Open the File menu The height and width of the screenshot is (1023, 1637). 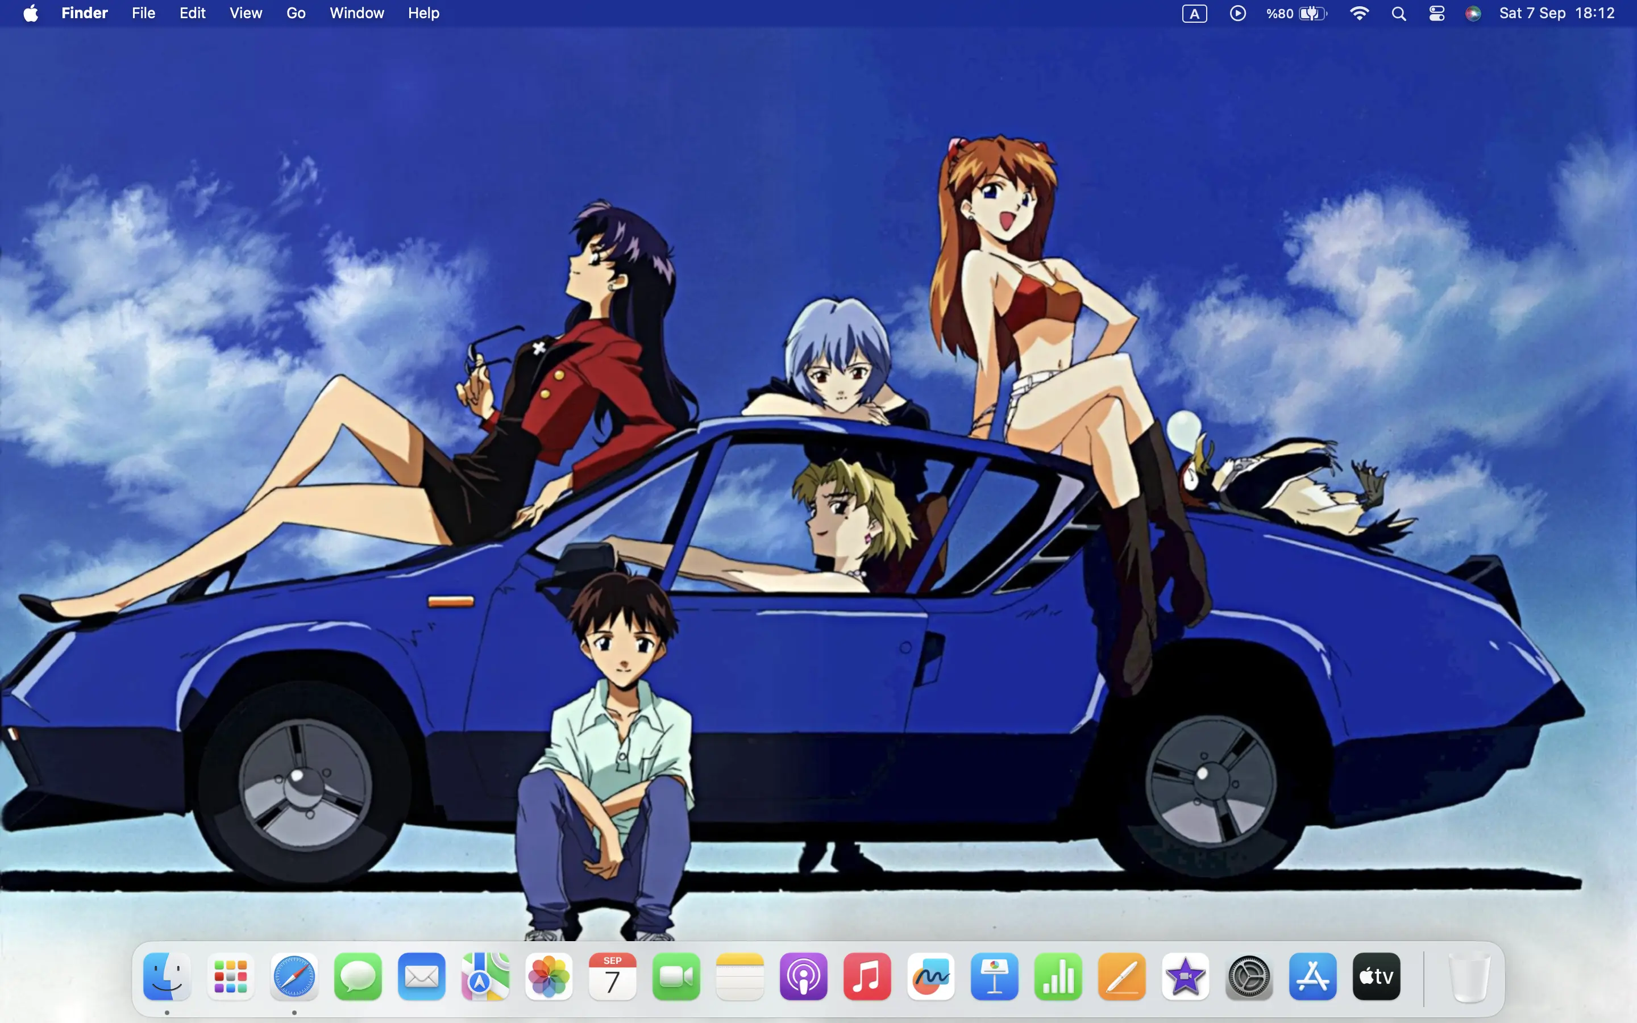143,13
